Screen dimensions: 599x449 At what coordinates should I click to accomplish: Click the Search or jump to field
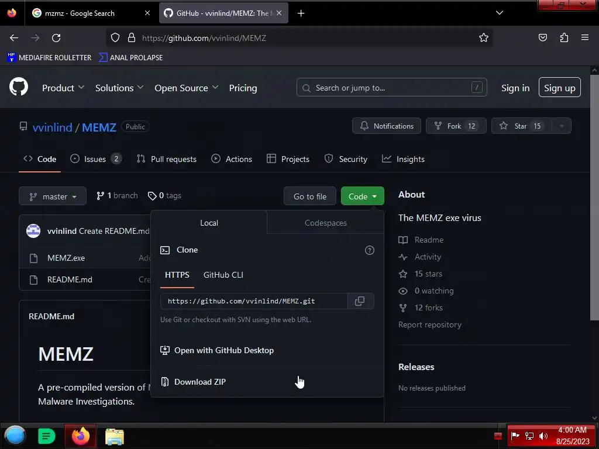point(391,88)
